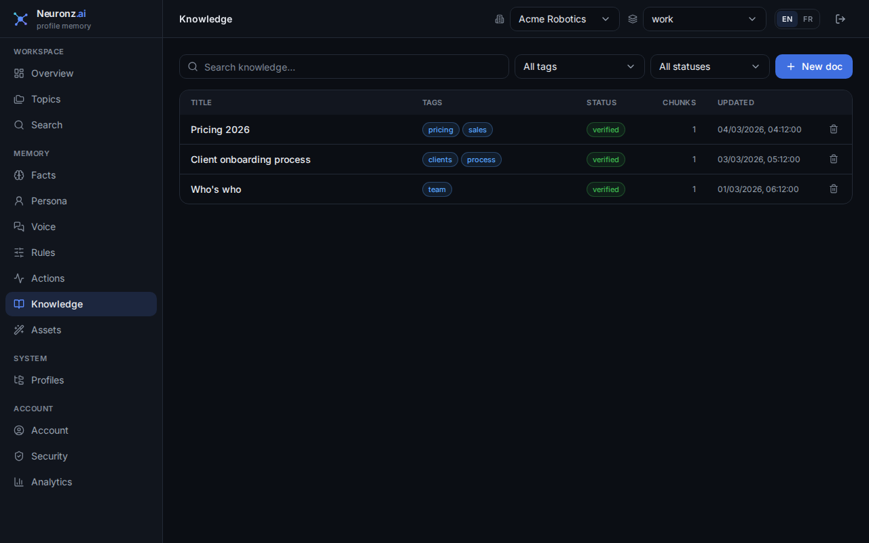Screen dimensions: 869x543
Task: Delete the Pricing 2026 document
Action: click(834, 129)
